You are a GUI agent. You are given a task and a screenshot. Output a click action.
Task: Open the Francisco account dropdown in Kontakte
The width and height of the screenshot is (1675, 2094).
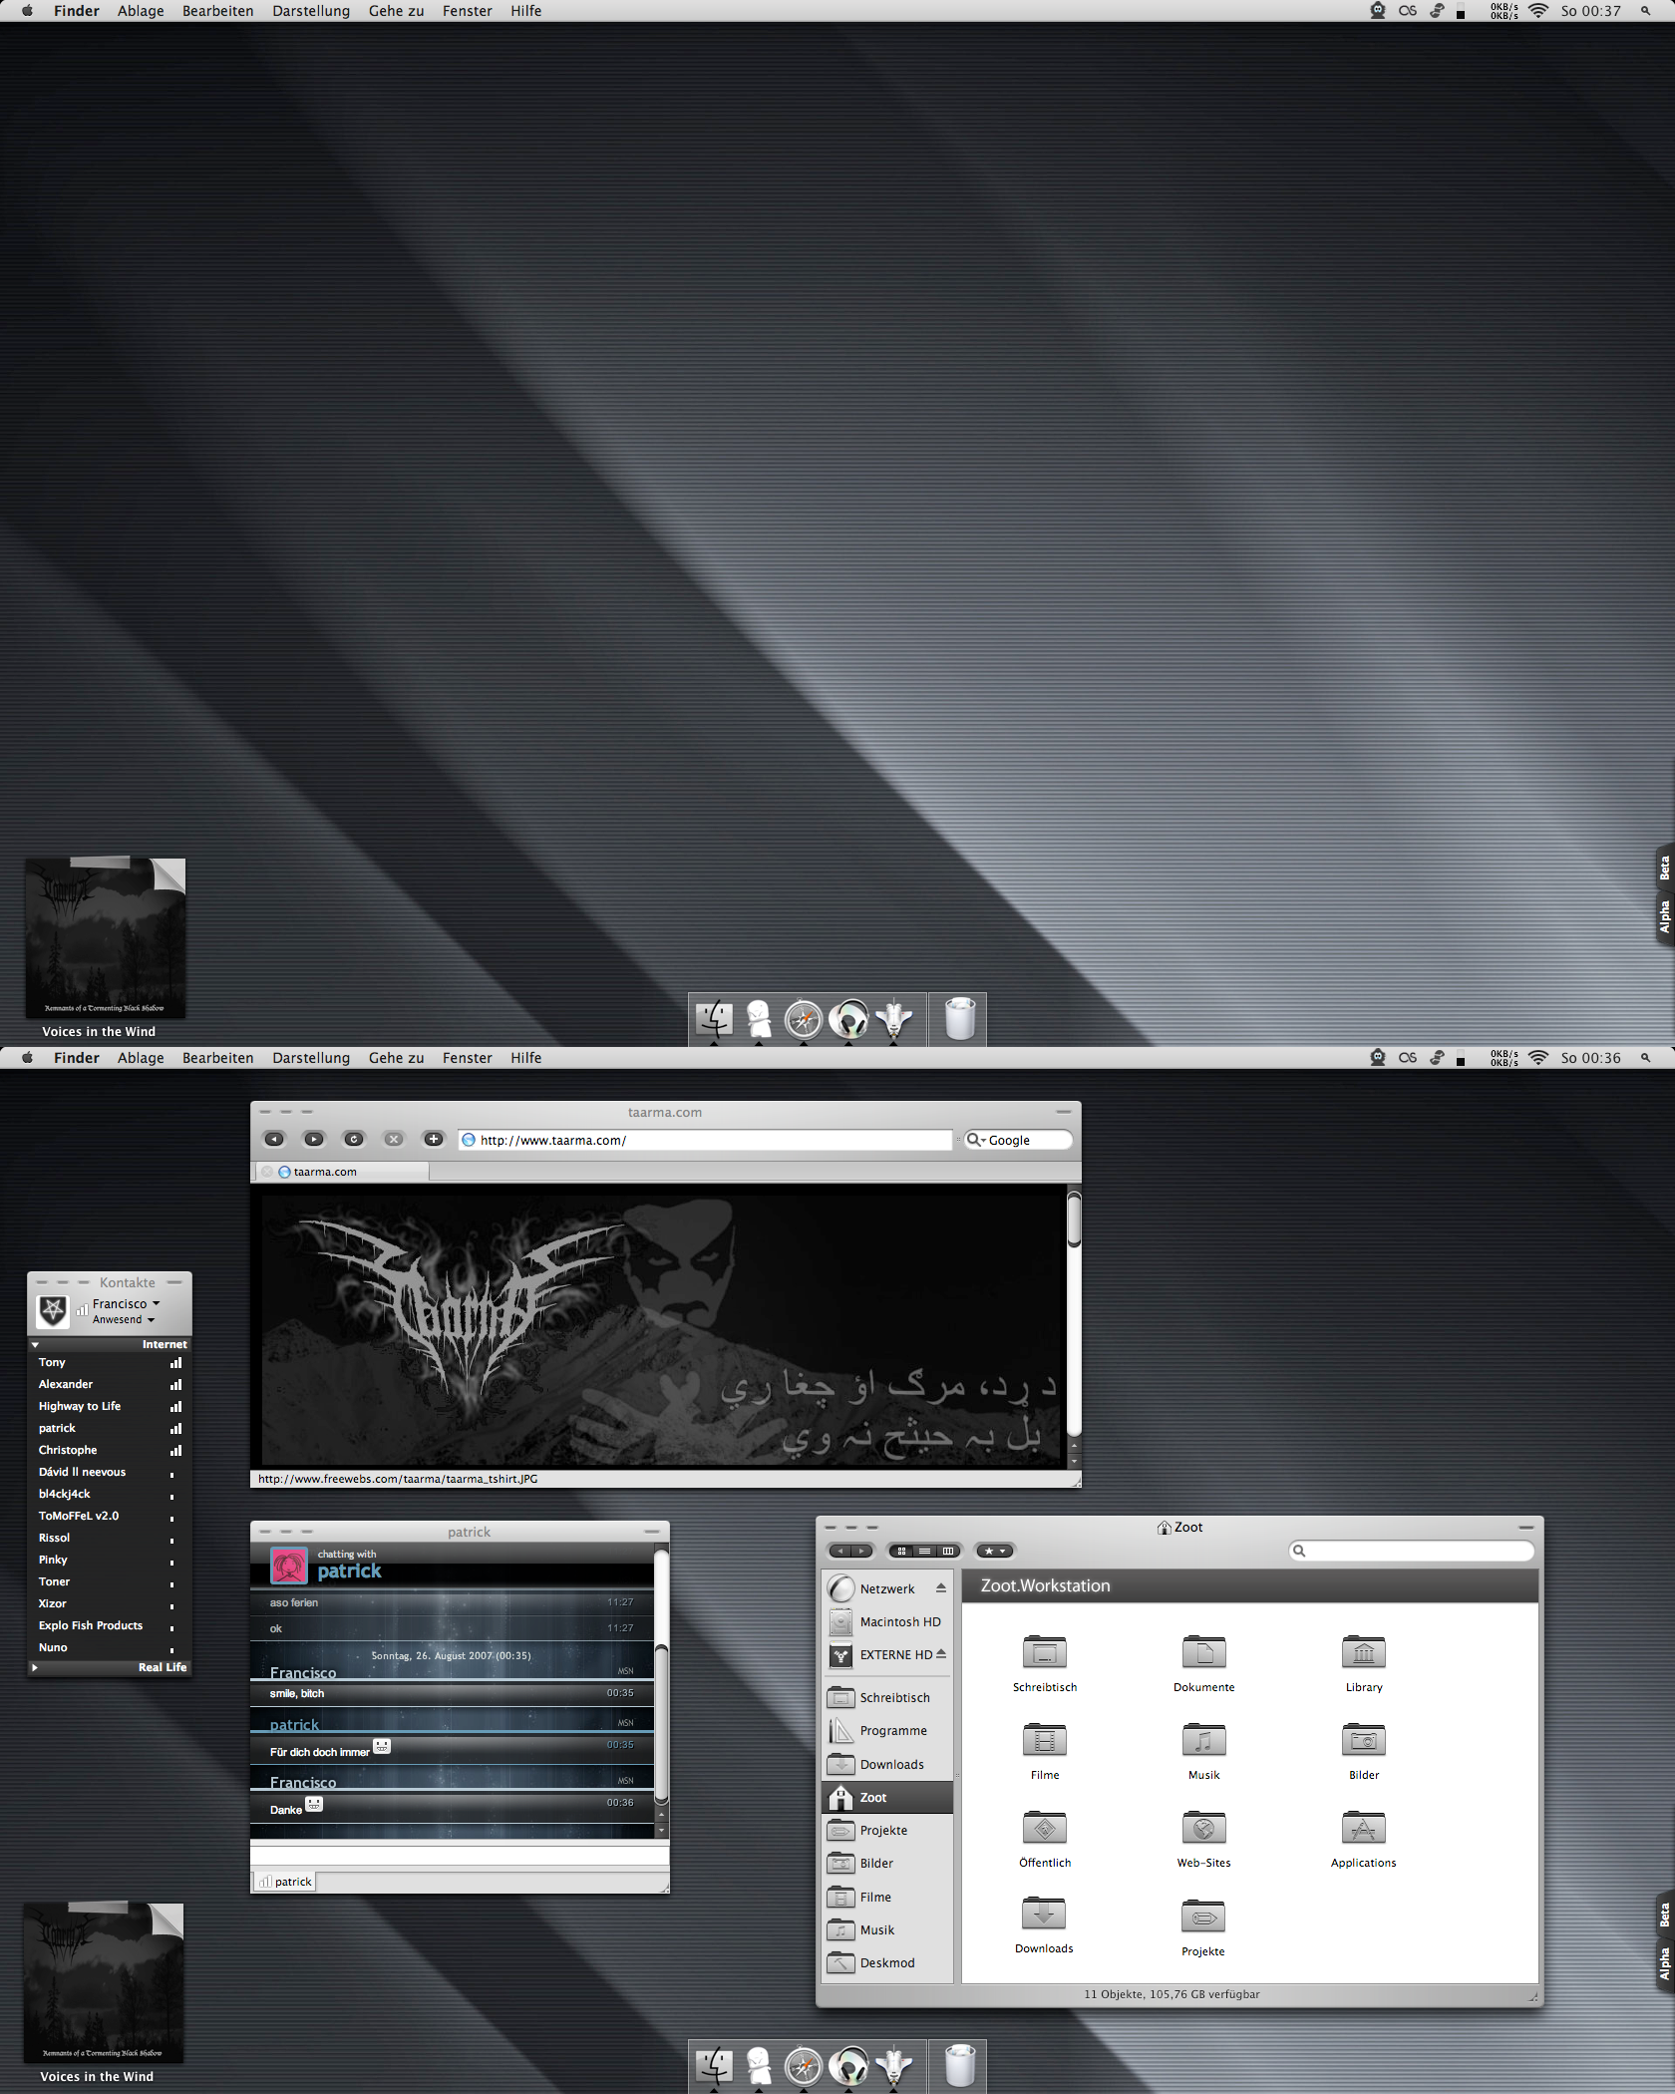(x=126, y=1303)
